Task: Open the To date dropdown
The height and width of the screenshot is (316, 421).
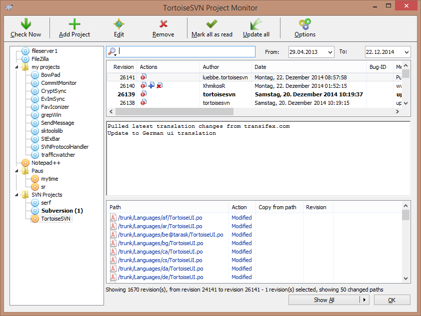Action: [x=405, y=52]
